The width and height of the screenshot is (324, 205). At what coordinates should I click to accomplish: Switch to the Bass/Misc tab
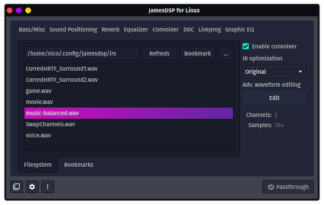(x=32, y=30)
